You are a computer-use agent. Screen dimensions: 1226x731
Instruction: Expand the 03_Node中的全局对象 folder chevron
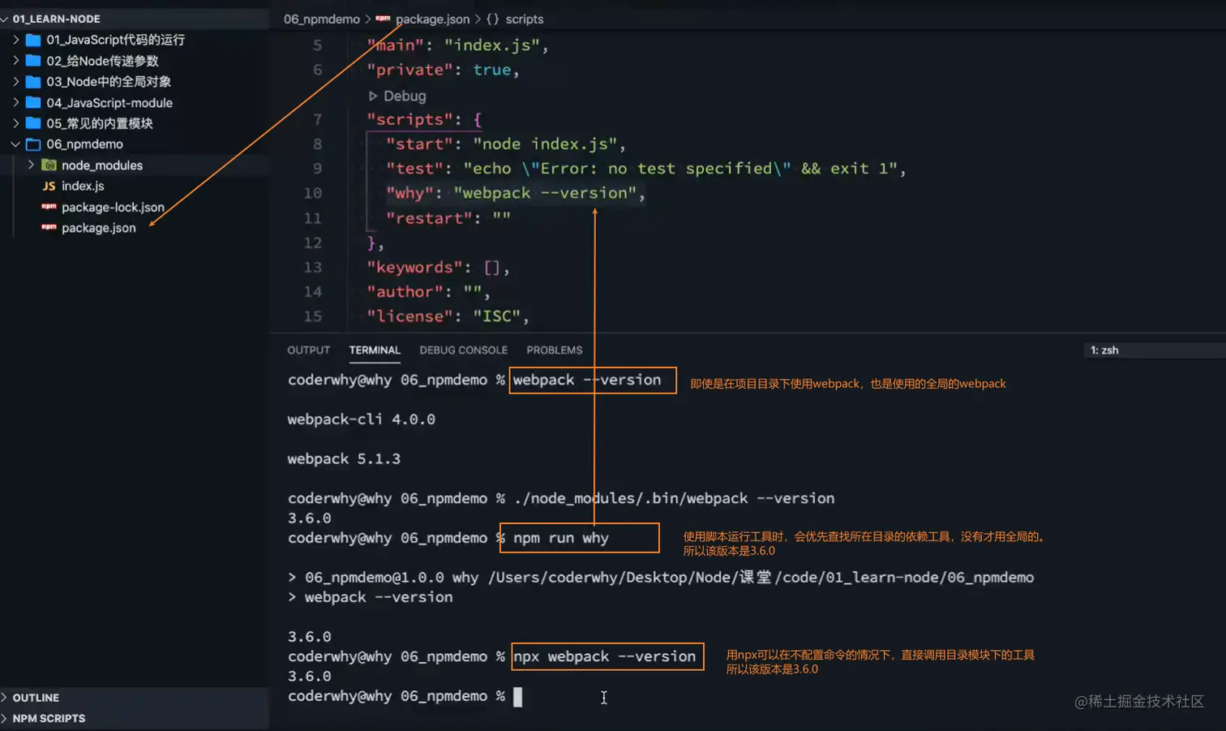15,81
